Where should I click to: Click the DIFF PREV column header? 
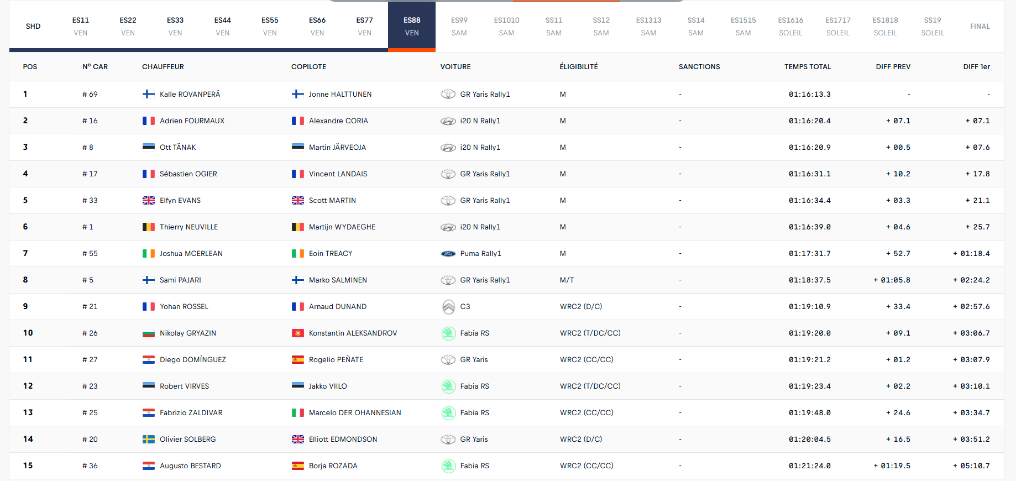click(893, 66)
